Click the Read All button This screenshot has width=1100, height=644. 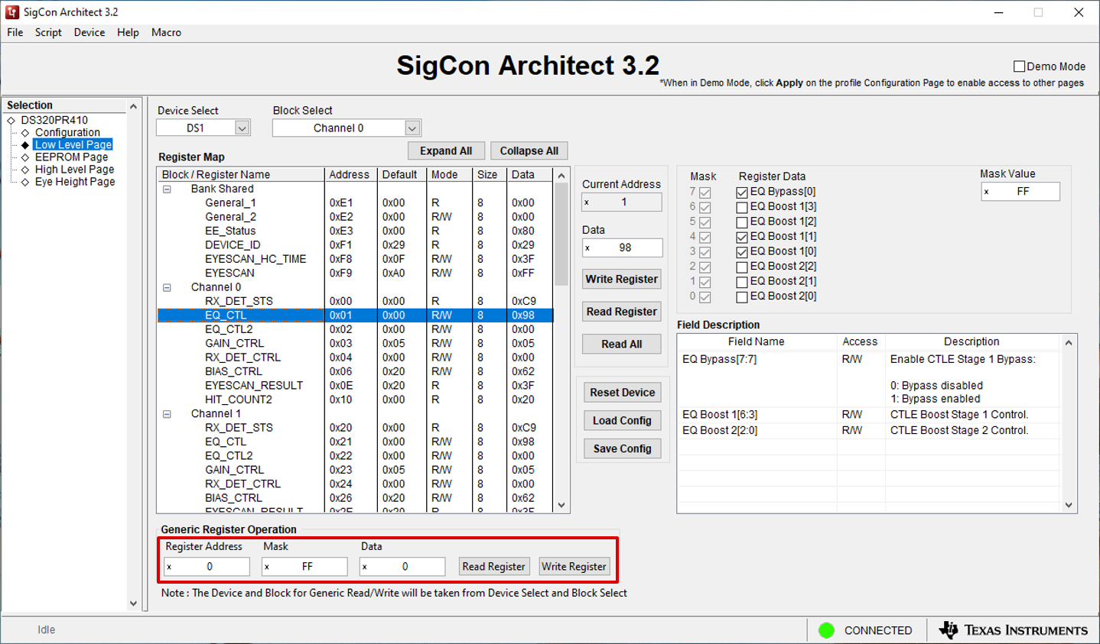(x=621, y=345)
